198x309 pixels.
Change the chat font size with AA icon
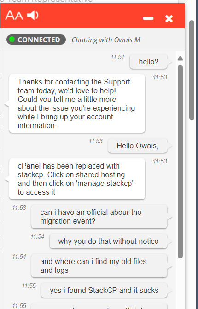point(14,15)
